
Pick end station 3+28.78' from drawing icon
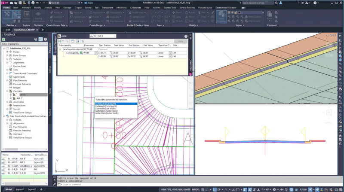141,56
